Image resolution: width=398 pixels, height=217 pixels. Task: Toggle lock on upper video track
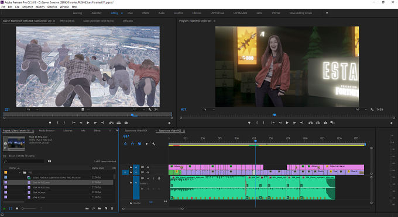[131, 167]
